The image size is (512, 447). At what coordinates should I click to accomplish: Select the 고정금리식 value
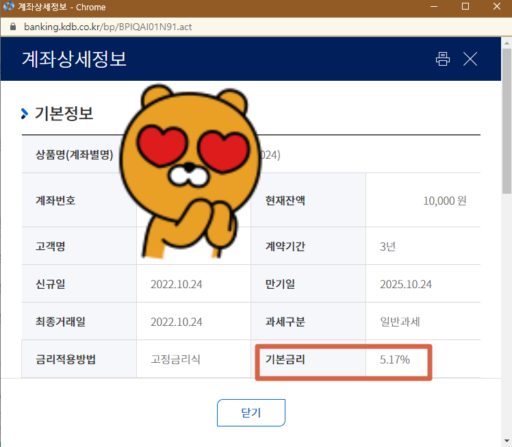(x=175, y=359)
